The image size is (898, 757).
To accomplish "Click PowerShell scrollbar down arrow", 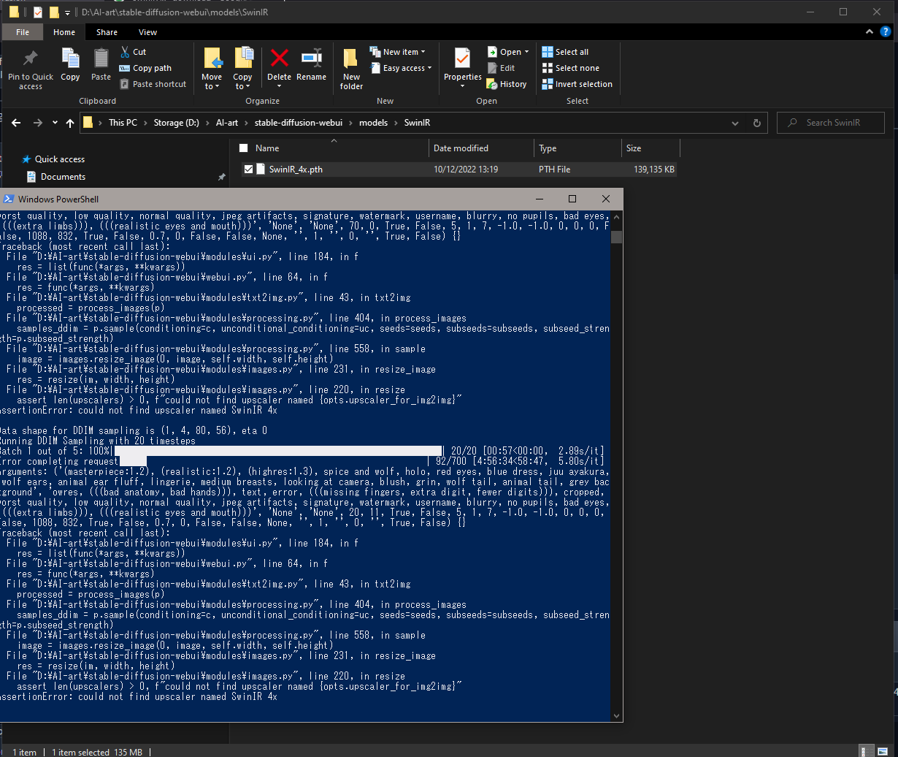I will click(617, 716).
